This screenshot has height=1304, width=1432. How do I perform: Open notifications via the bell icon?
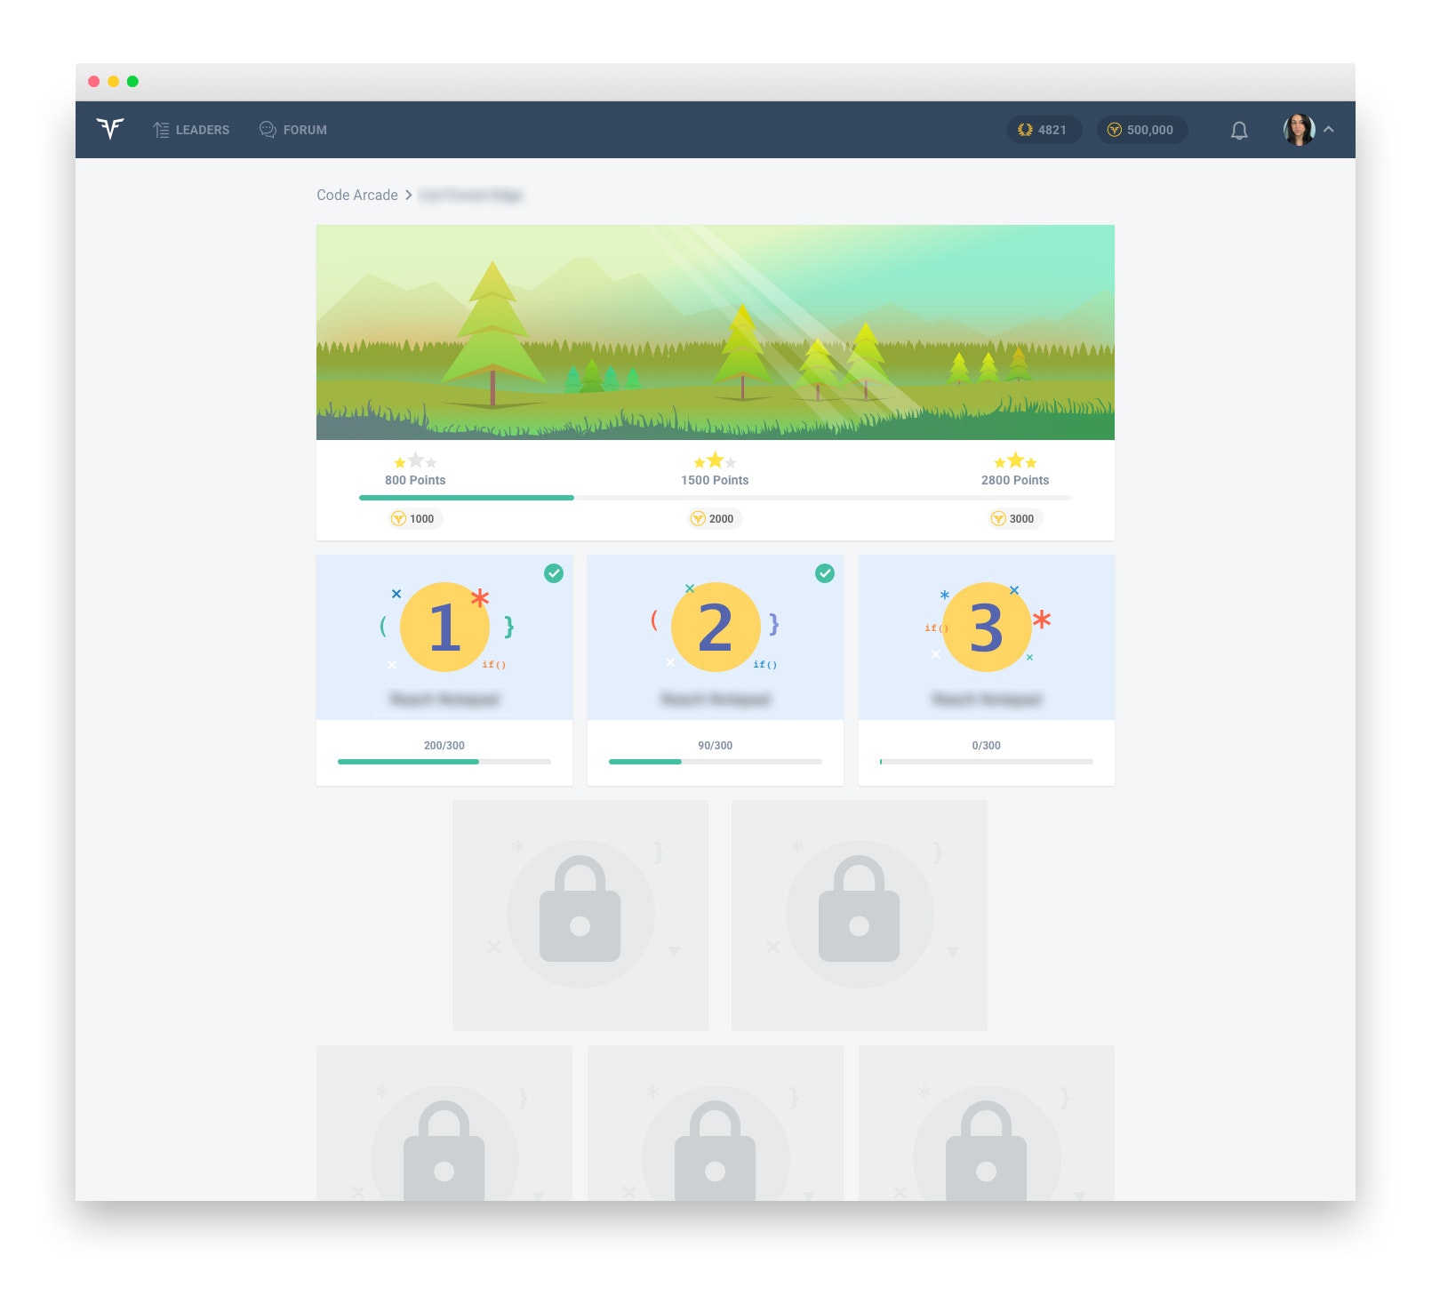[x=1237, y=130]
